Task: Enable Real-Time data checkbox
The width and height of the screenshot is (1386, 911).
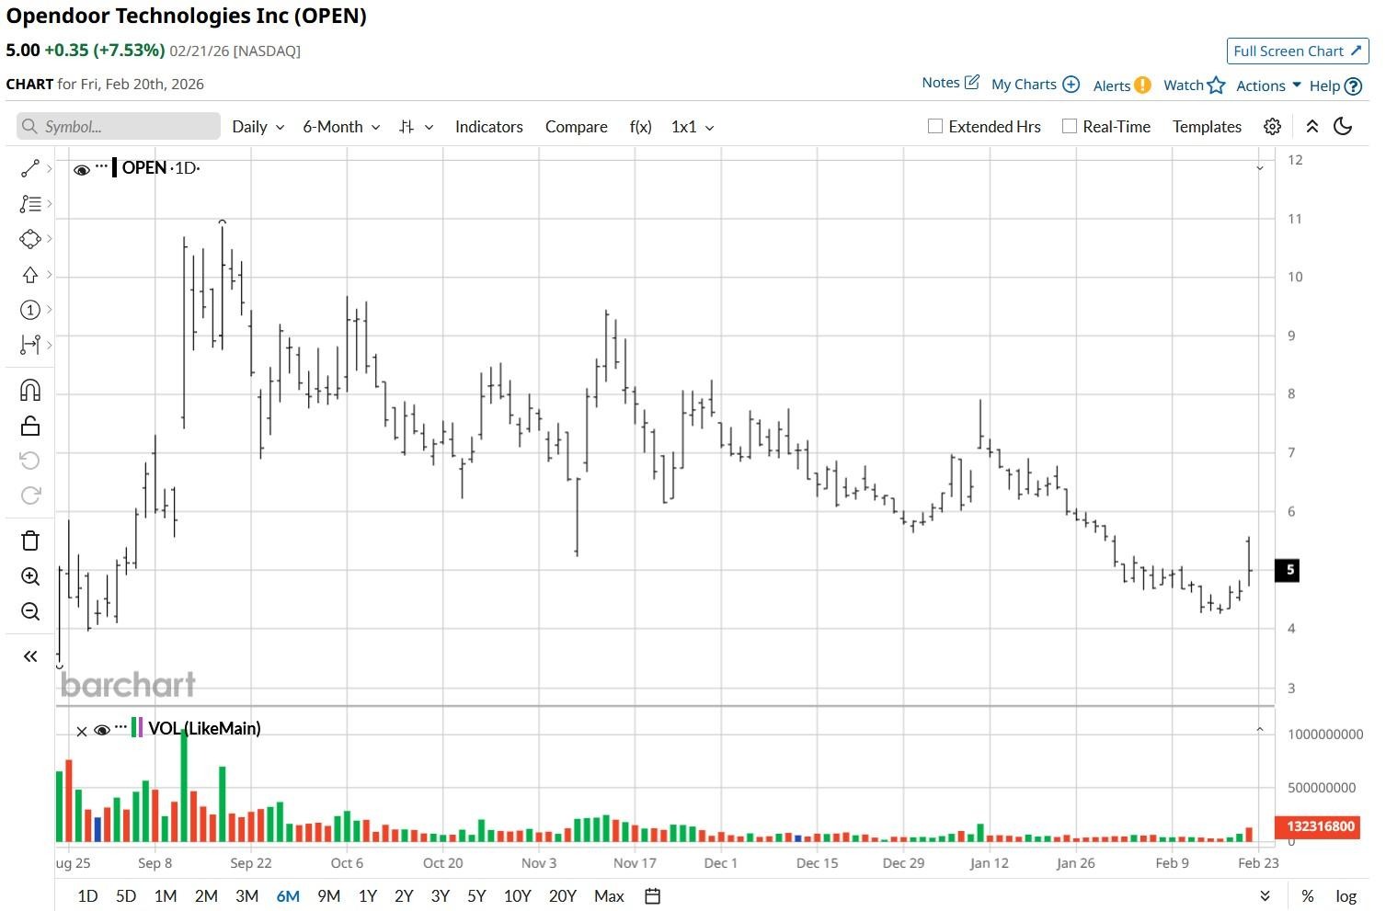Action: point(1070,127)
